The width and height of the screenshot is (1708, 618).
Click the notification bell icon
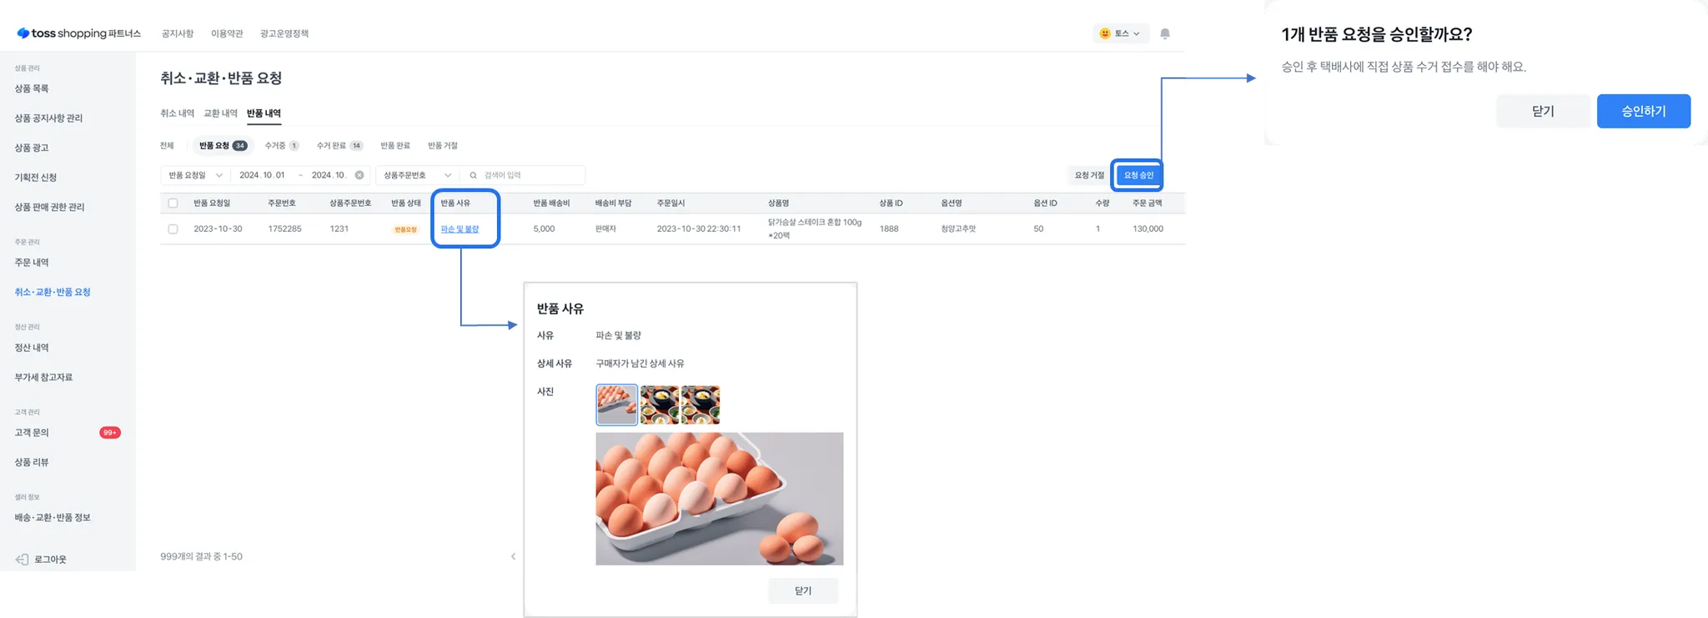click(1165, 33)
